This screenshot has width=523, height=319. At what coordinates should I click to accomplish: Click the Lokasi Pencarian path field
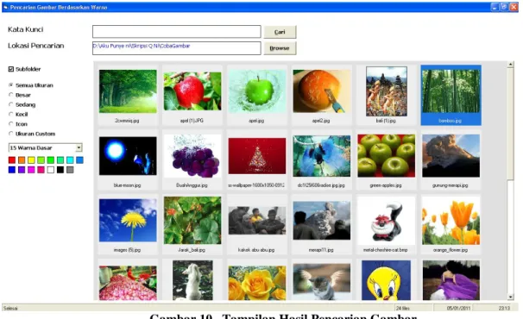pos(177,48)
